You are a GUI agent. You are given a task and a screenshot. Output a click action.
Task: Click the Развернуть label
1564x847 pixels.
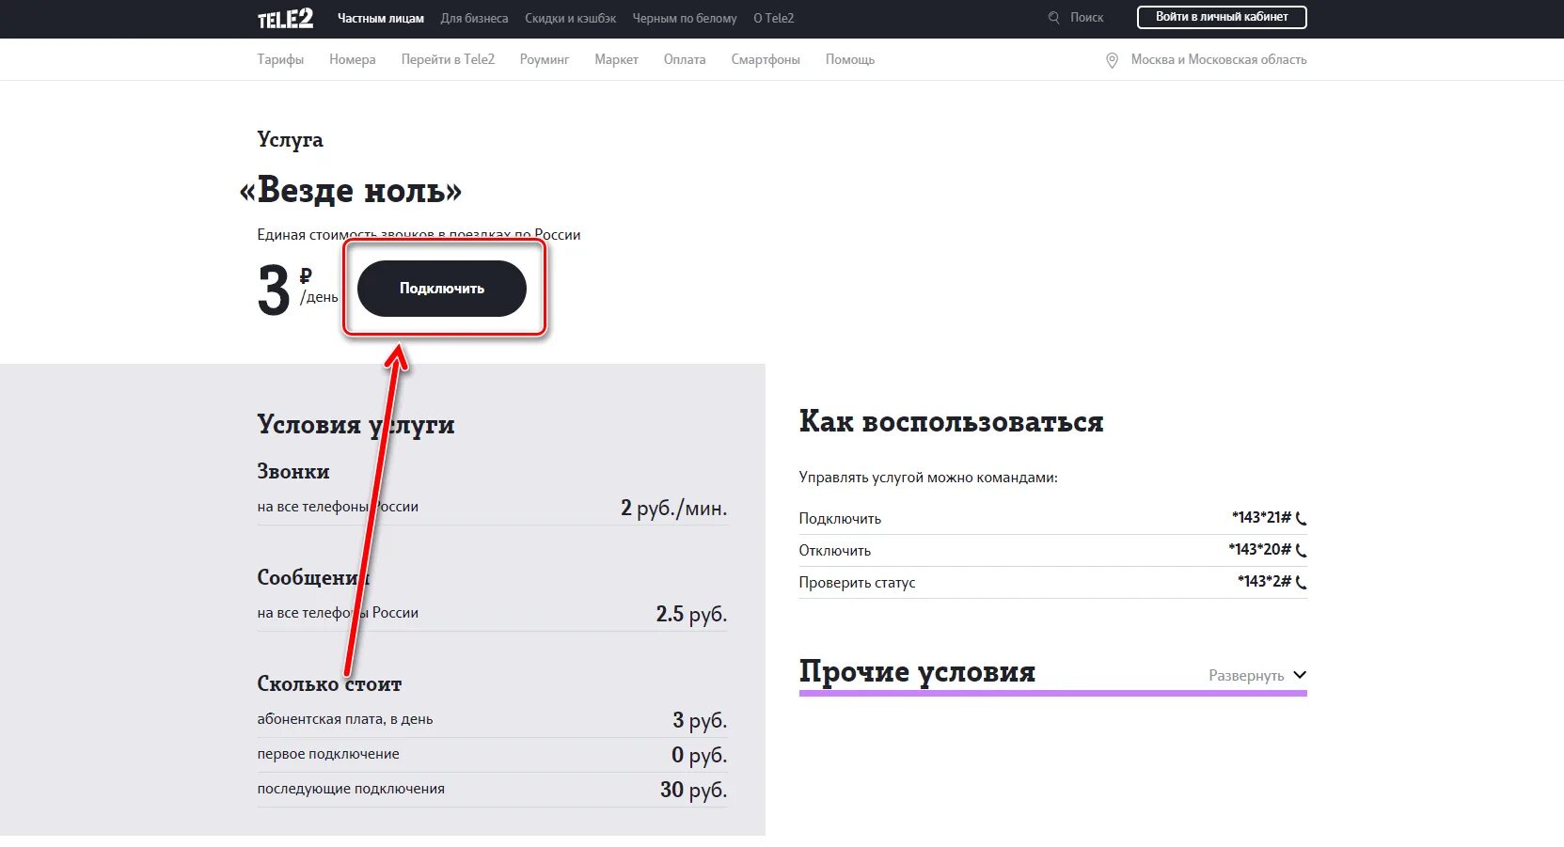tap(1246, 676)
